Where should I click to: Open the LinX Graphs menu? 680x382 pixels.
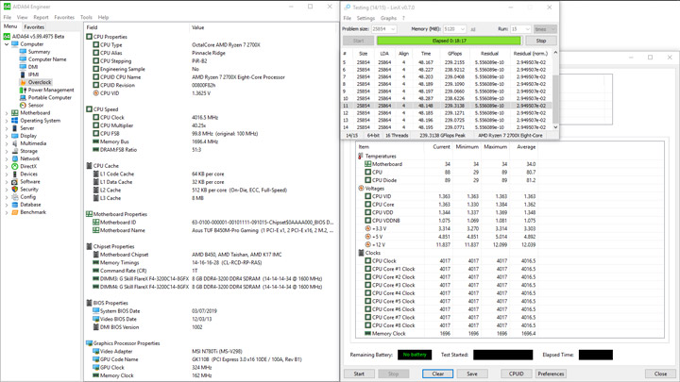pos(388,18)
